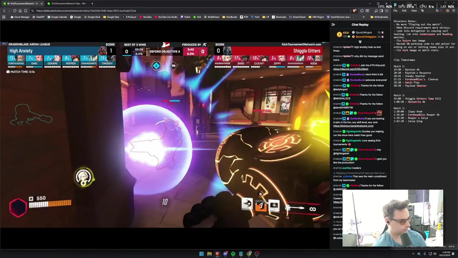Screen dimensions: 458x258
Task: Open the StreamCharts bookmark
Action: click(297, 17)
